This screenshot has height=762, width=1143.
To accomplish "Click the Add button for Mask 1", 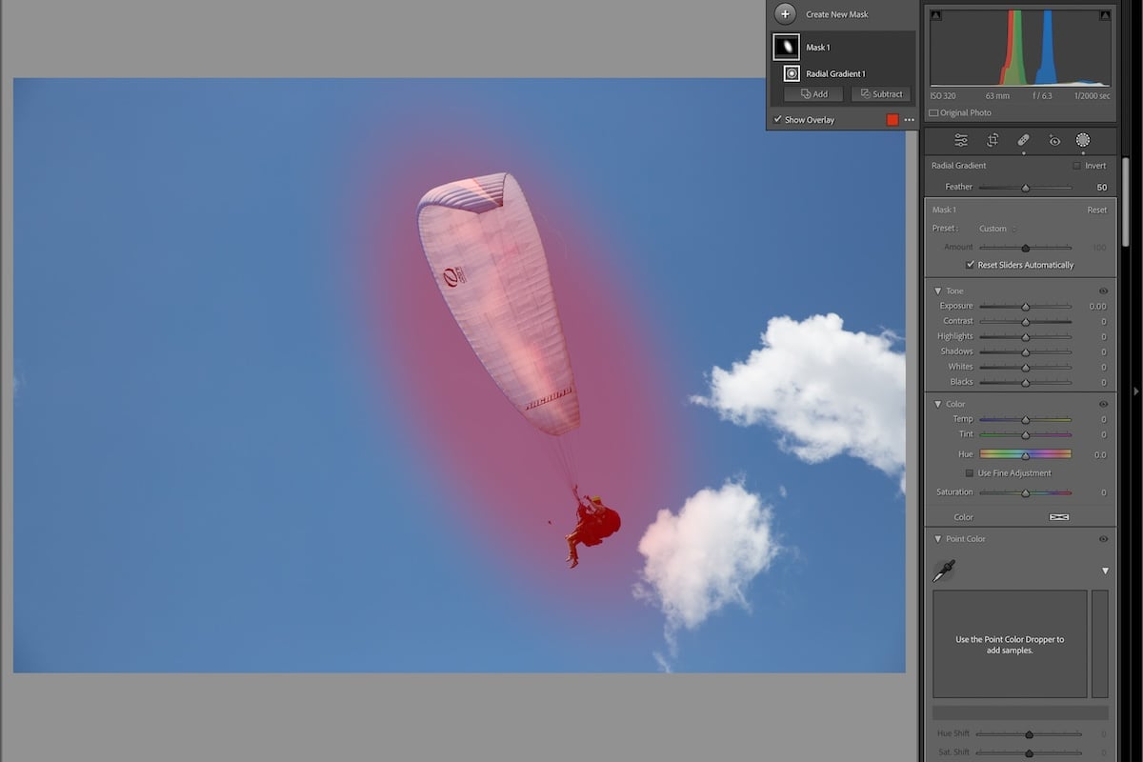I will pos(813,93).
